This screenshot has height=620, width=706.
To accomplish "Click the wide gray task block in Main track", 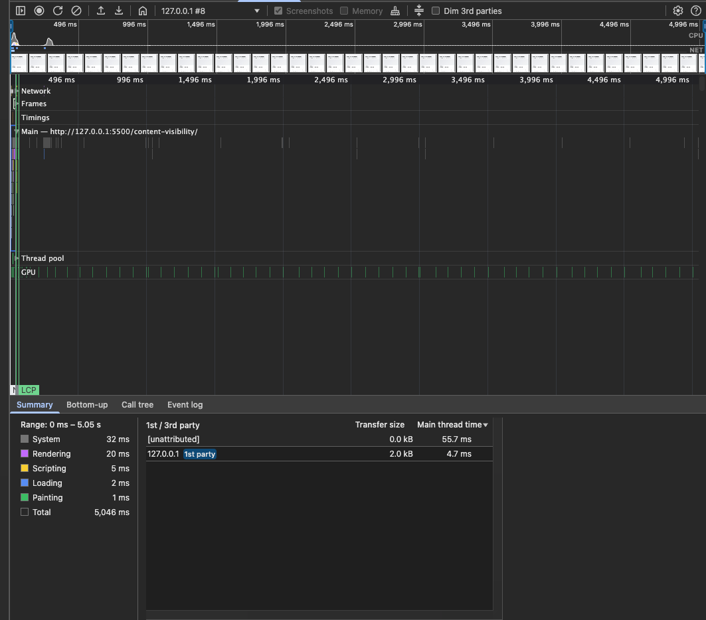I will 47,143.
